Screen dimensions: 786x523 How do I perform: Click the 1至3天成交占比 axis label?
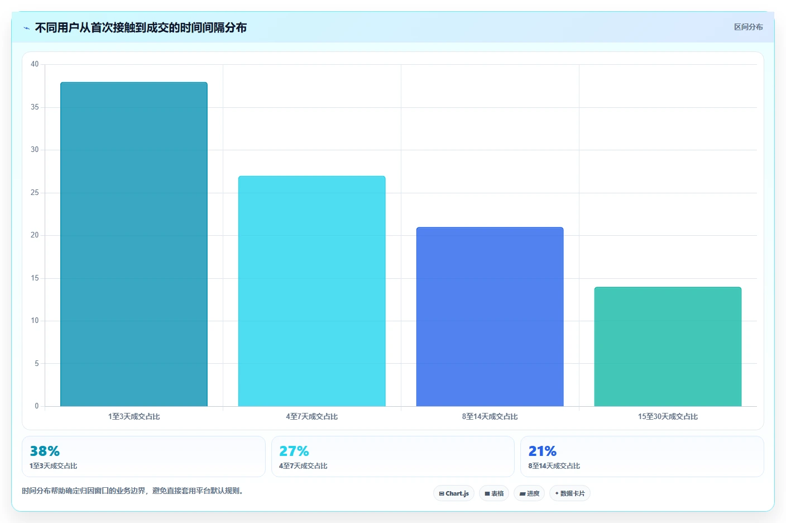point(134,416)
